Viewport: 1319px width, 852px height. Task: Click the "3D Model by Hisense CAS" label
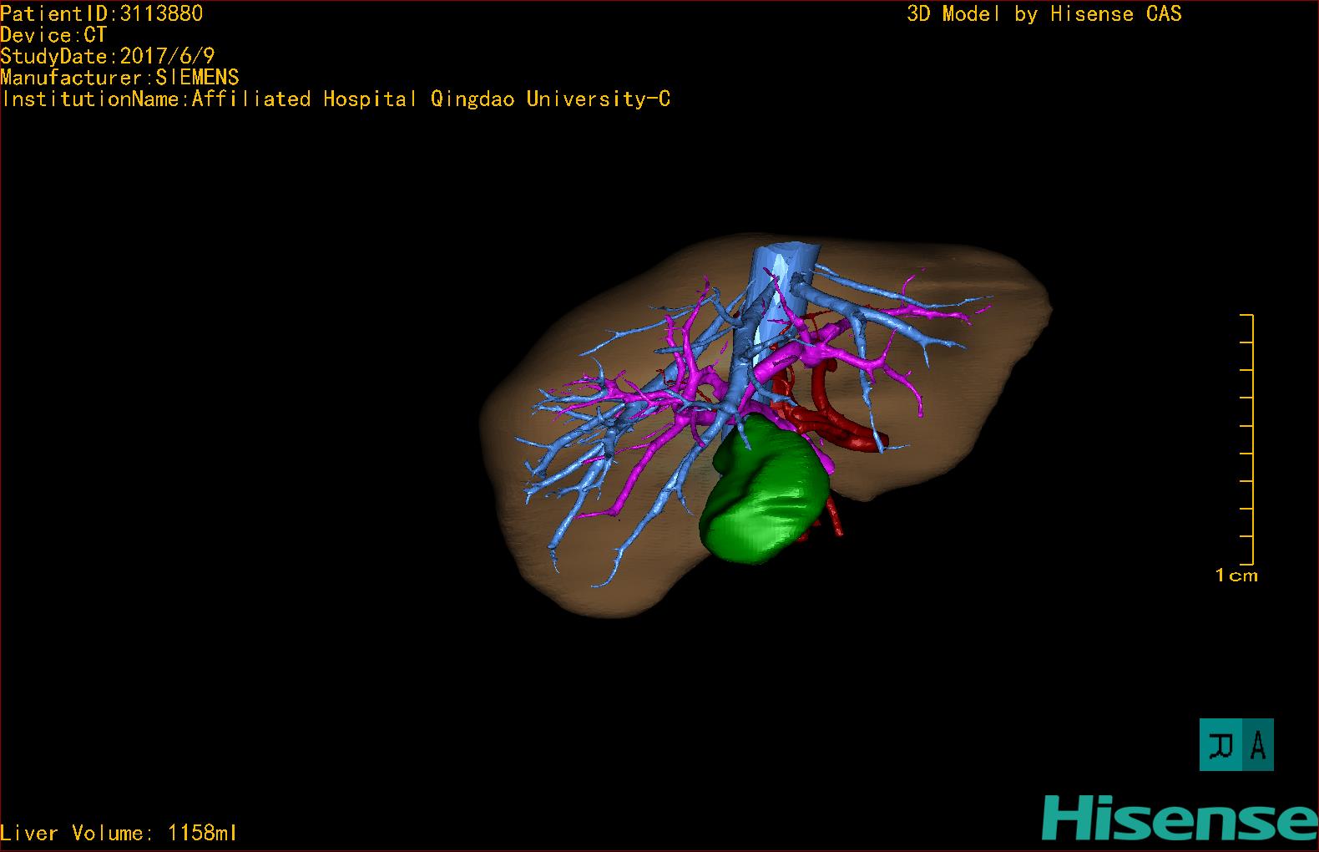pos(1044,13)
